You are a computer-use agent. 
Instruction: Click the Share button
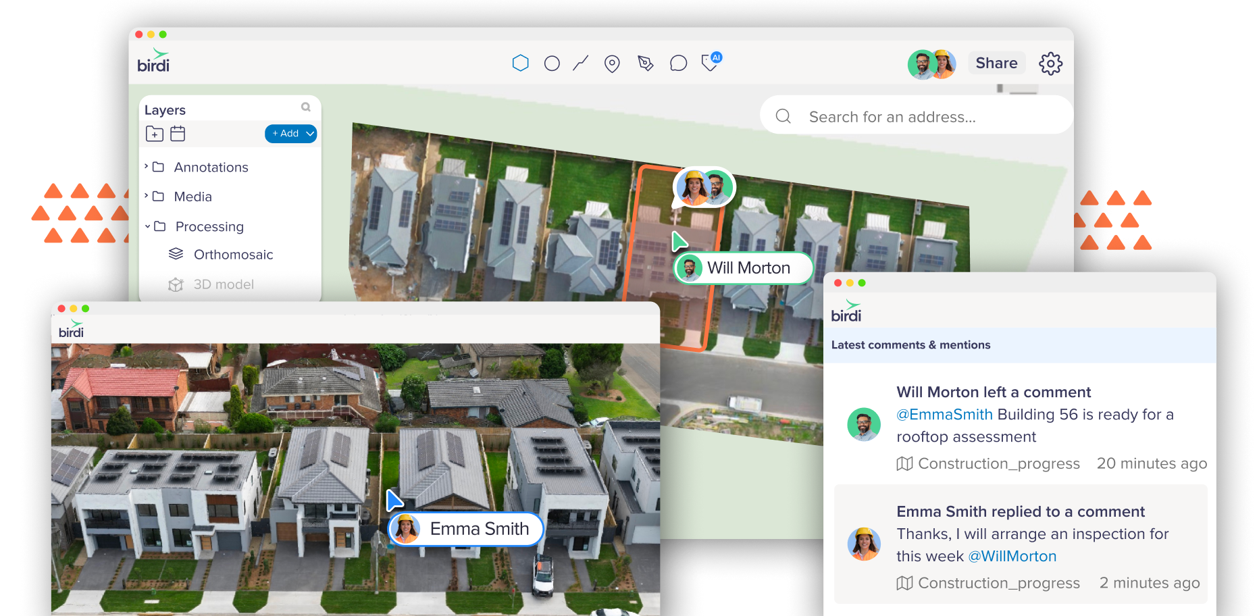pyautogui.click(x=996, y=63)
